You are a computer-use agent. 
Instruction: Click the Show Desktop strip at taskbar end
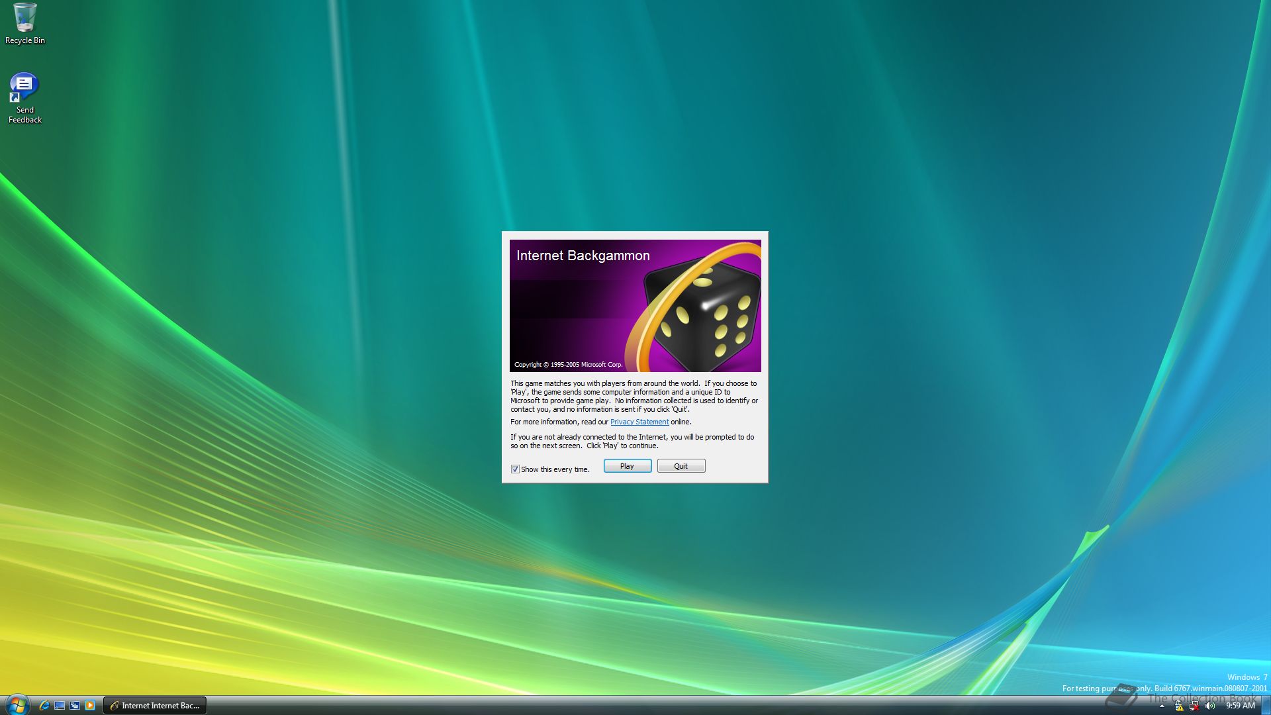coord(1265,706)
